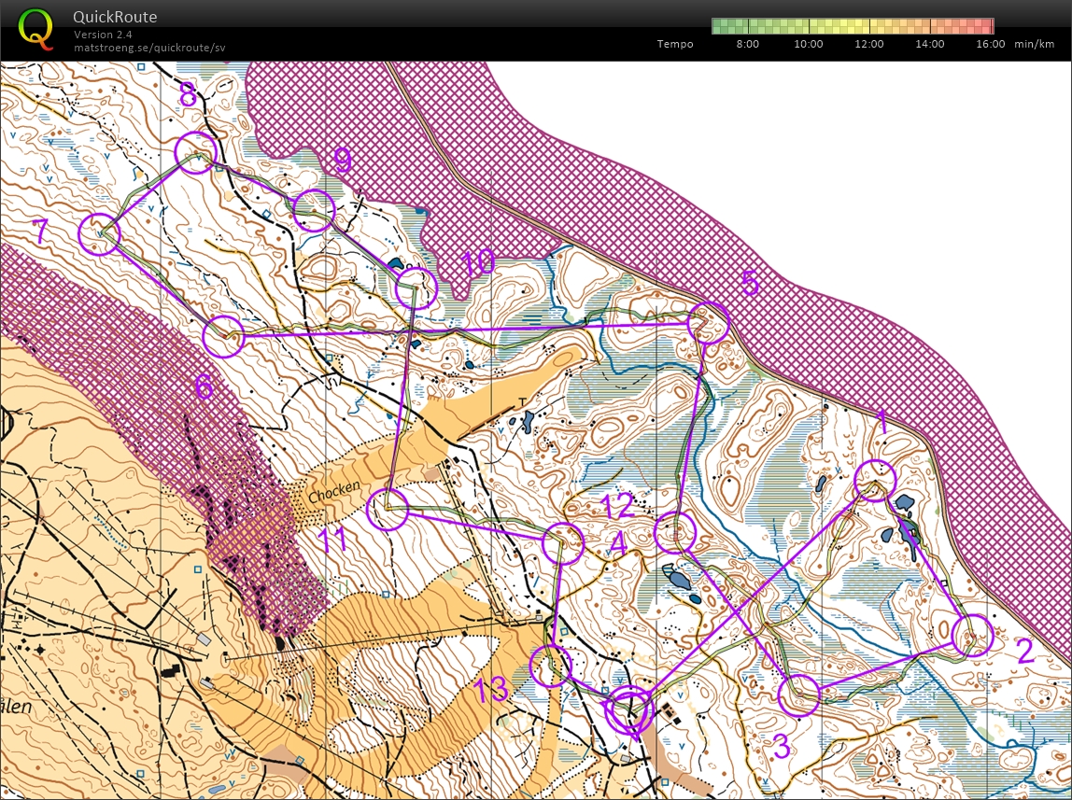Select control circle 1 on map

point(875,481)
